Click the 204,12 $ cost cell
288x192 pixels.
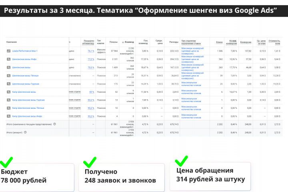click(174, 59)
